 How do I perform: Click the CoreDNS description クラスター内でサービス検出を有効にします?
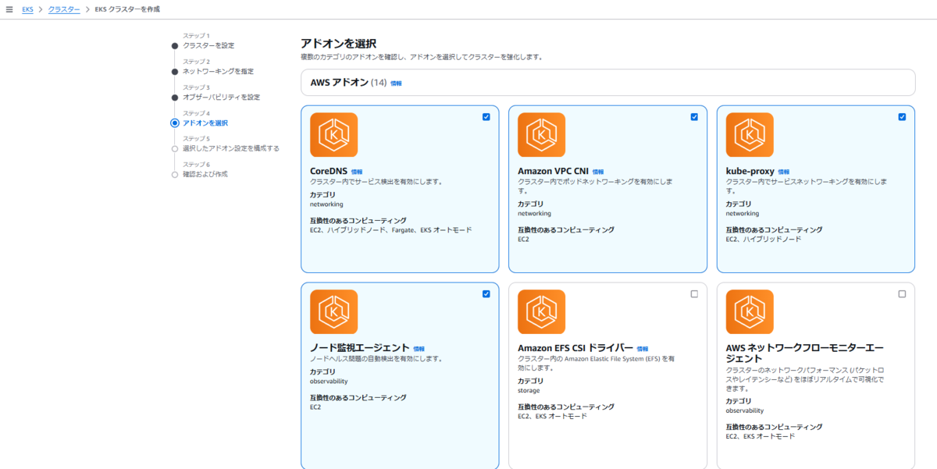coord(376,182)
